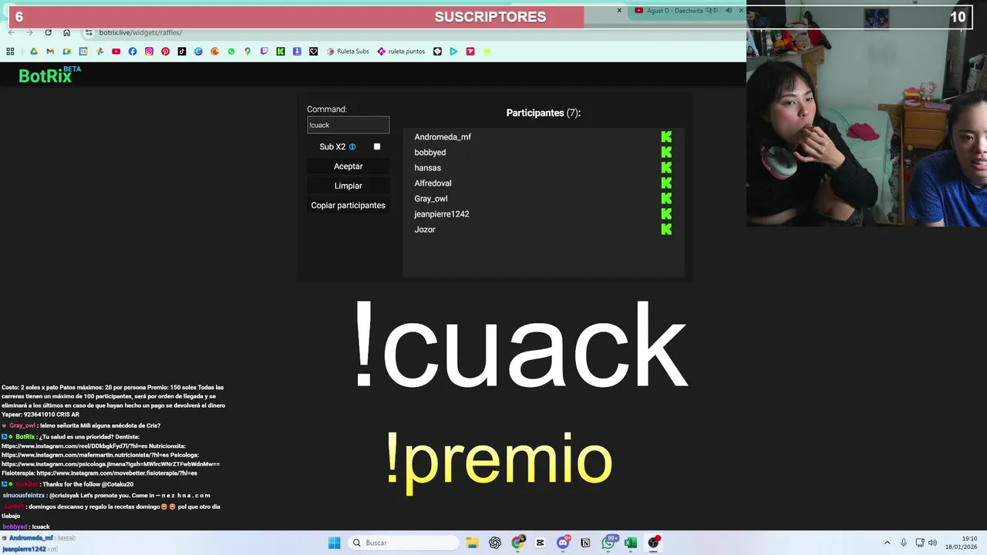Enable the Sub X2 checkbox
Viewport: 987px width, 555px height.
click(377, 146)
